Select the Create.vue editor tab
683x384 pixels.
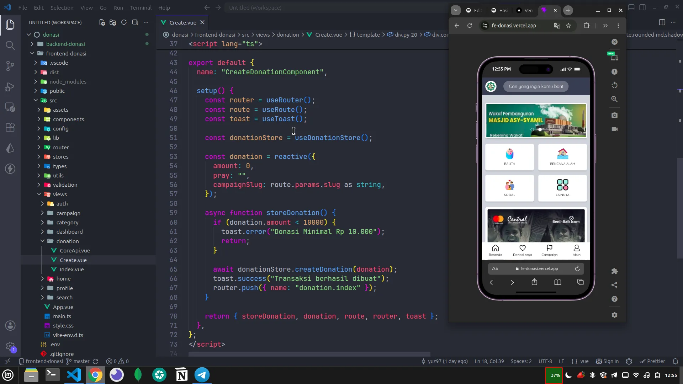(182, 22)
